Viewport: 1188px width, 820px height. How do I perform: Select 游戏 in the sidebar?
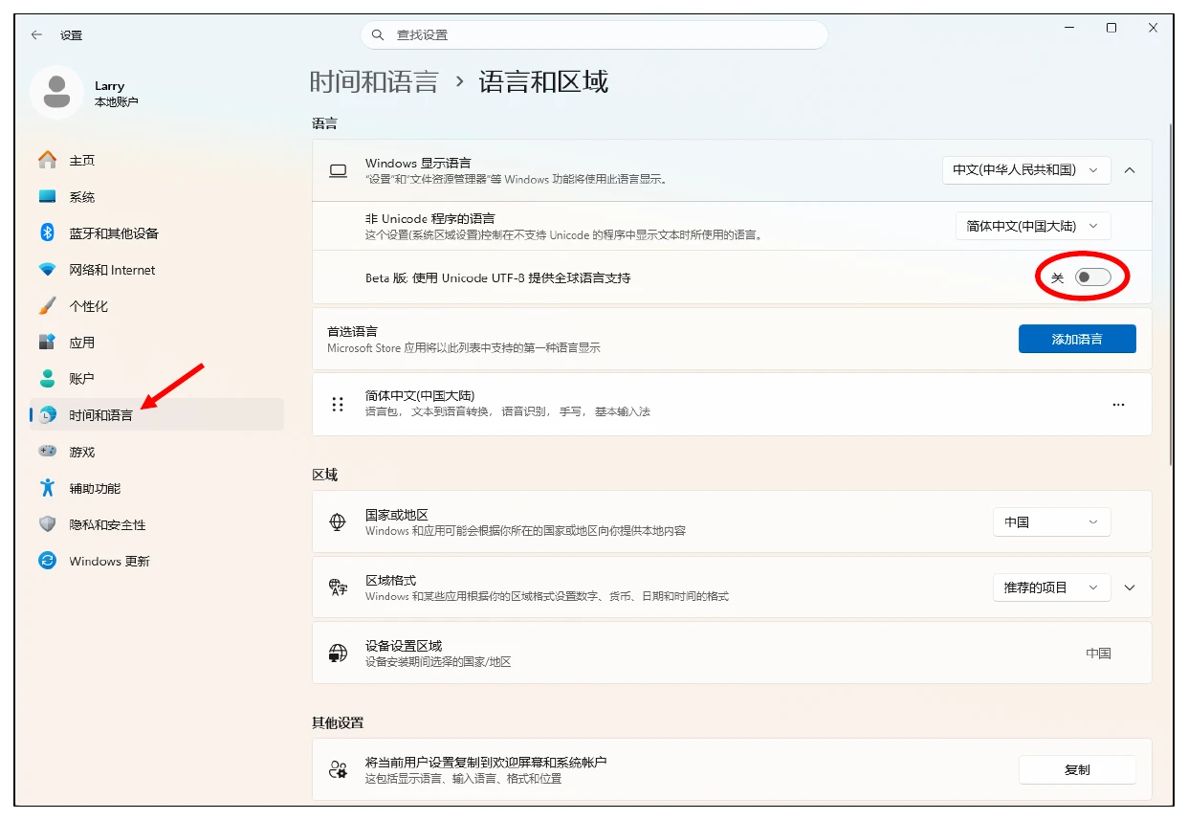coord(157,452)
